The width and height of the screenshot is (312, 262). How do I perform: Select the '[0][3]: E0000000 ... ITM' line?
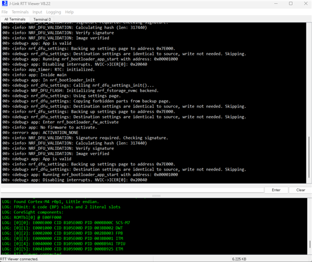[x=62, y=238]
